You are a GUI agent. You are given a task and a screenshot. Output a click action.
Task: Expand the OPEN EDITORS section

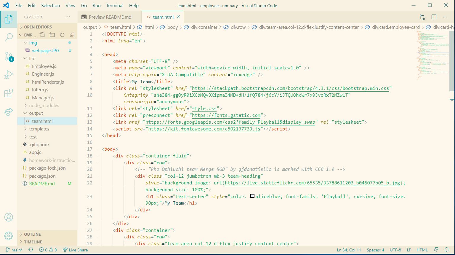[x=47, y=27]
